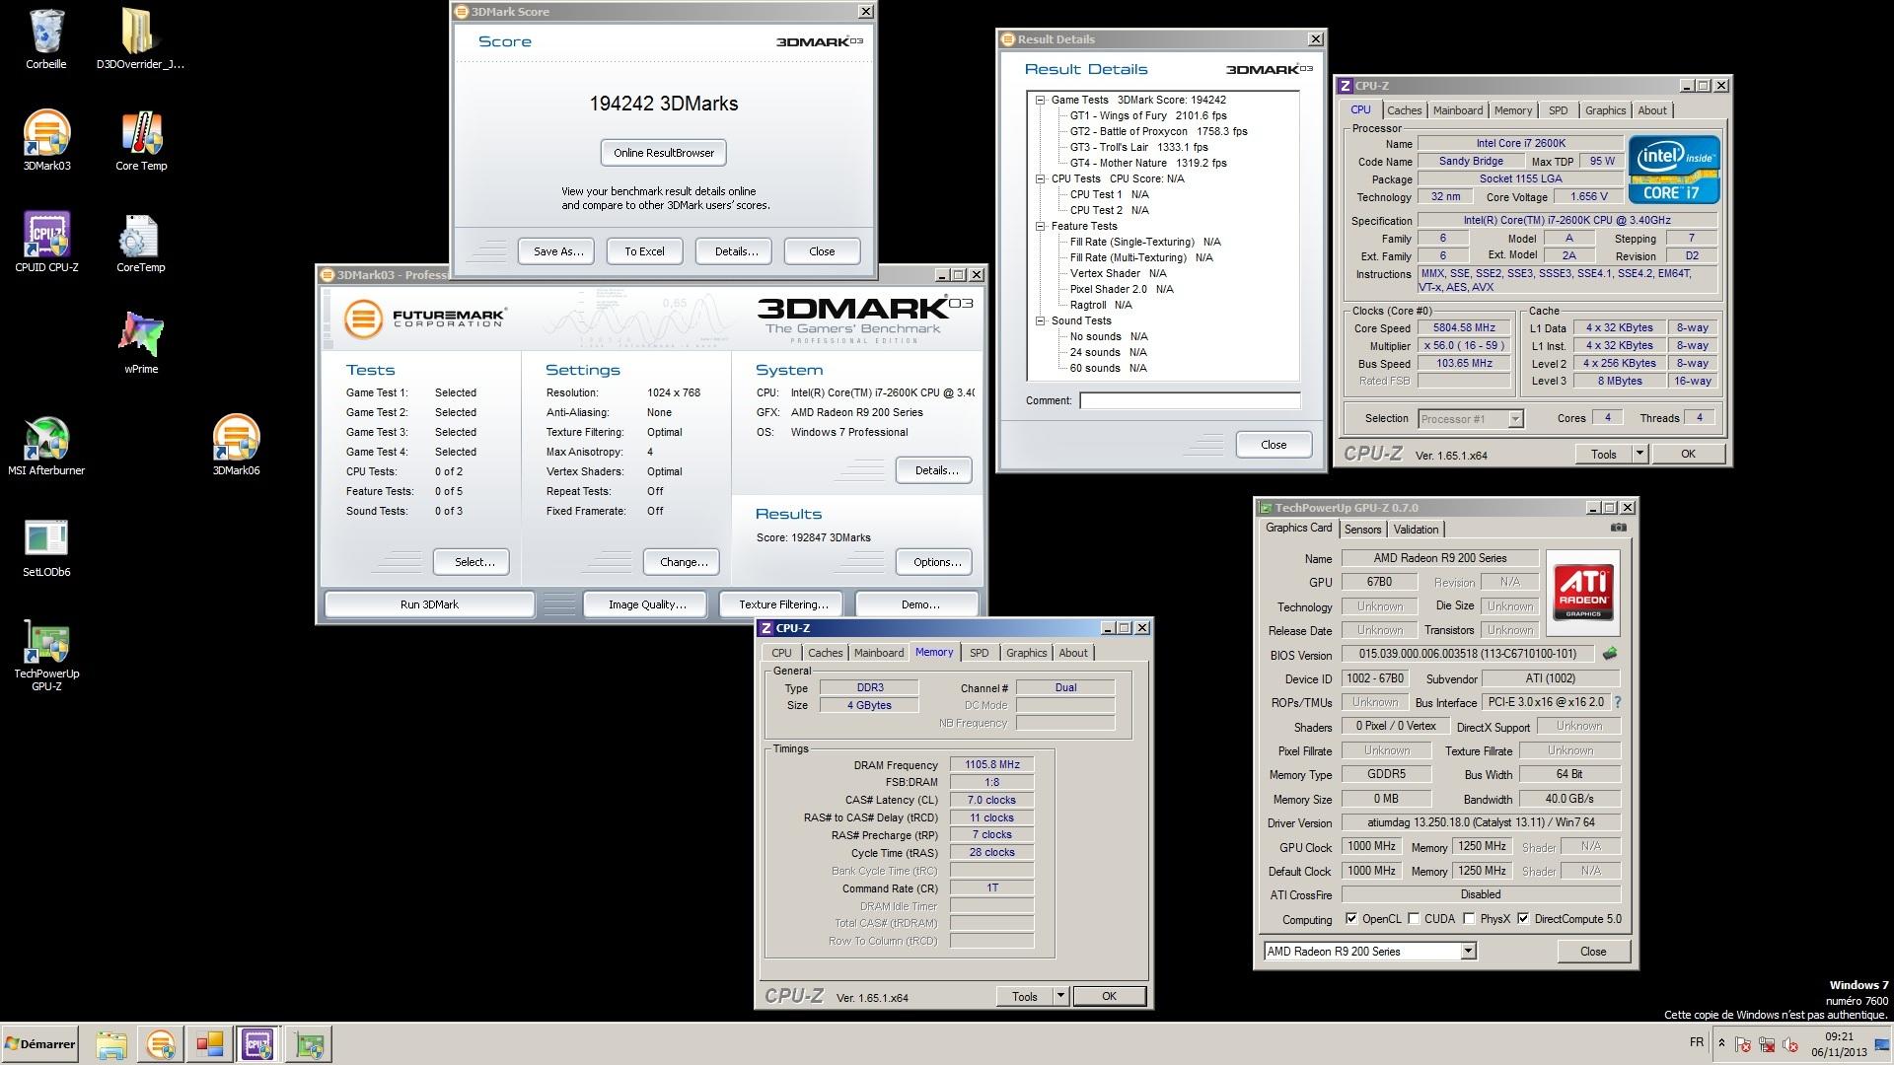
Task: Switch to the CPU-Z taskbar button
Action: click(x=258, y=1044)
